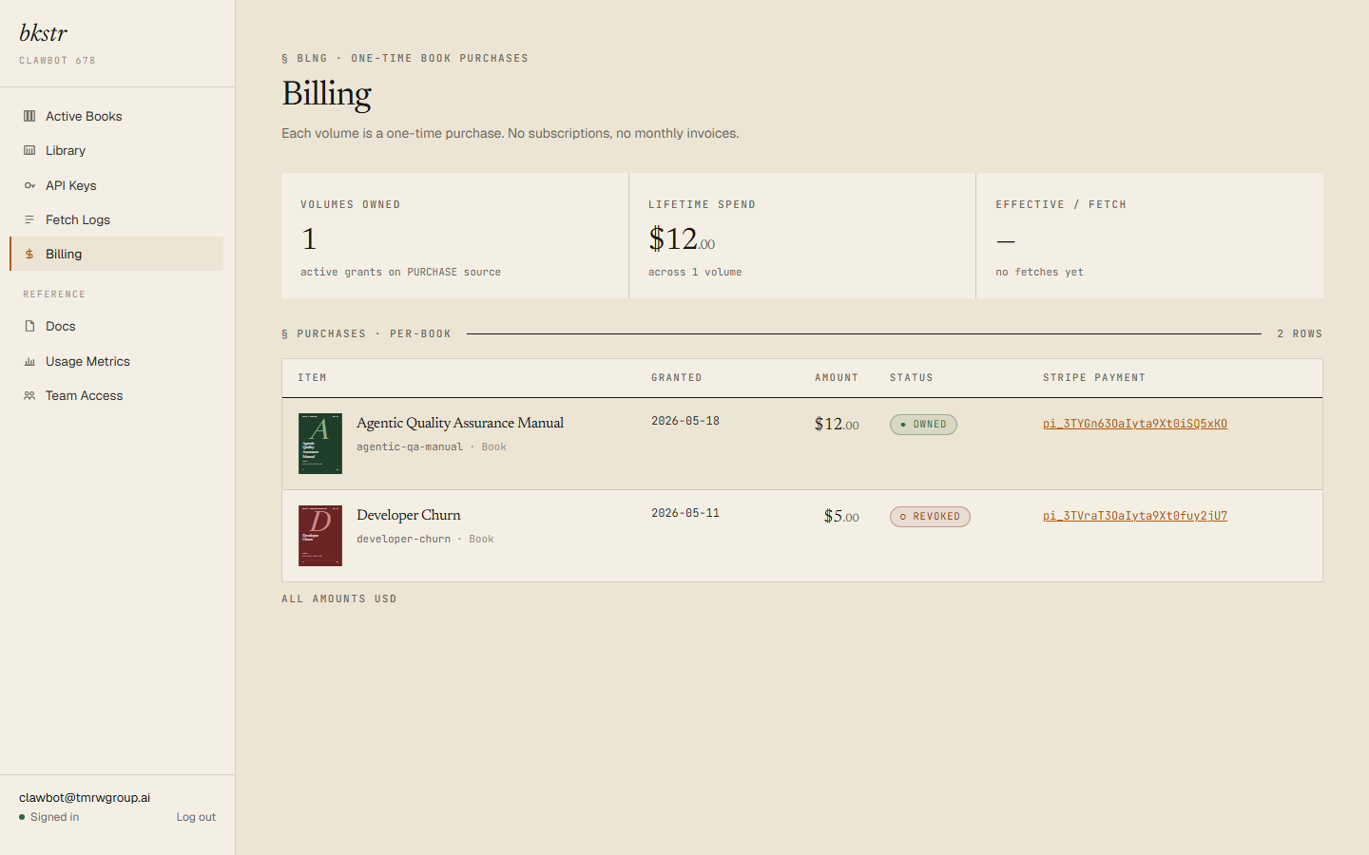Click the Lifetime Spend $12.00 value

pos(682,238)
